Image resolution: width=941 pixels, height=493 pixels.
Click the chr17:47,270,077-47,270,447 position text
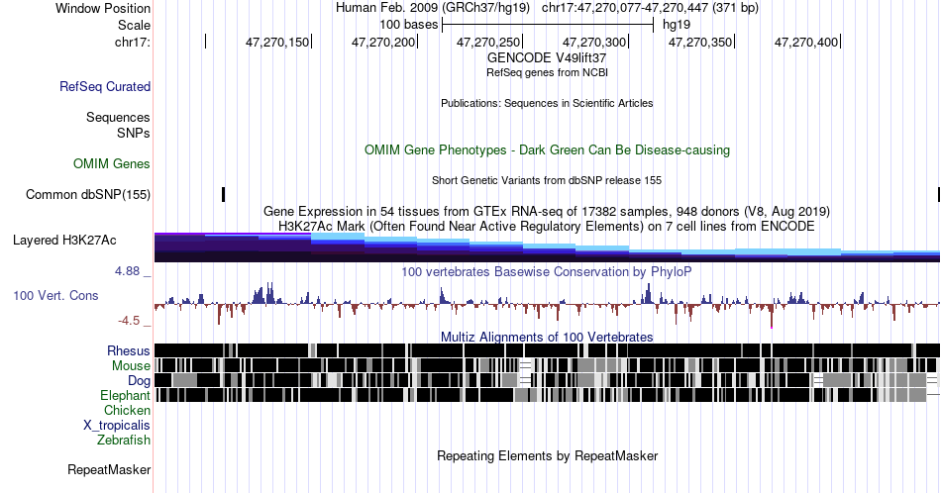point(650,8)
